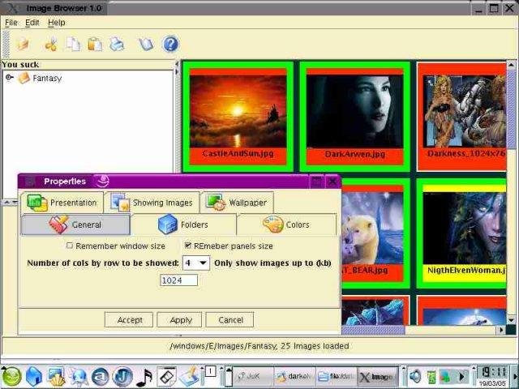The image size is (519, 389).
Task: Click the swirl logo in Properties title
Action: [101, 181]
